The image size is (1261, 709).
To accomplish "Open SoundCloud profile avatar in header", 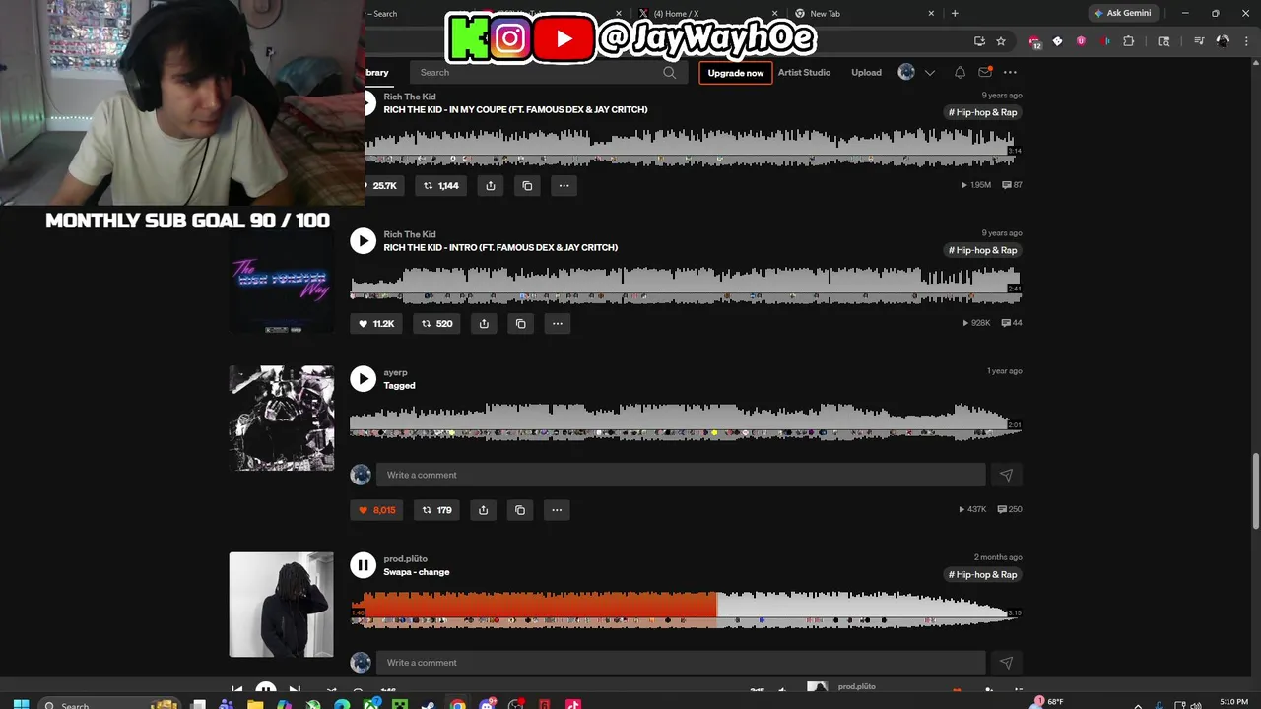I will 906,72.
